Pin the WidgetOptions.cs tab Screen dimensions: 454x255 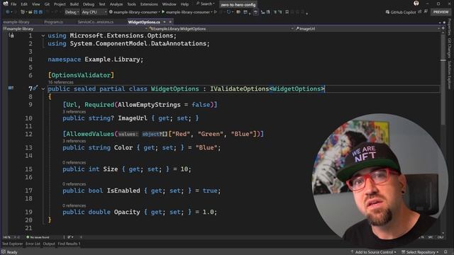coord(165,22)
